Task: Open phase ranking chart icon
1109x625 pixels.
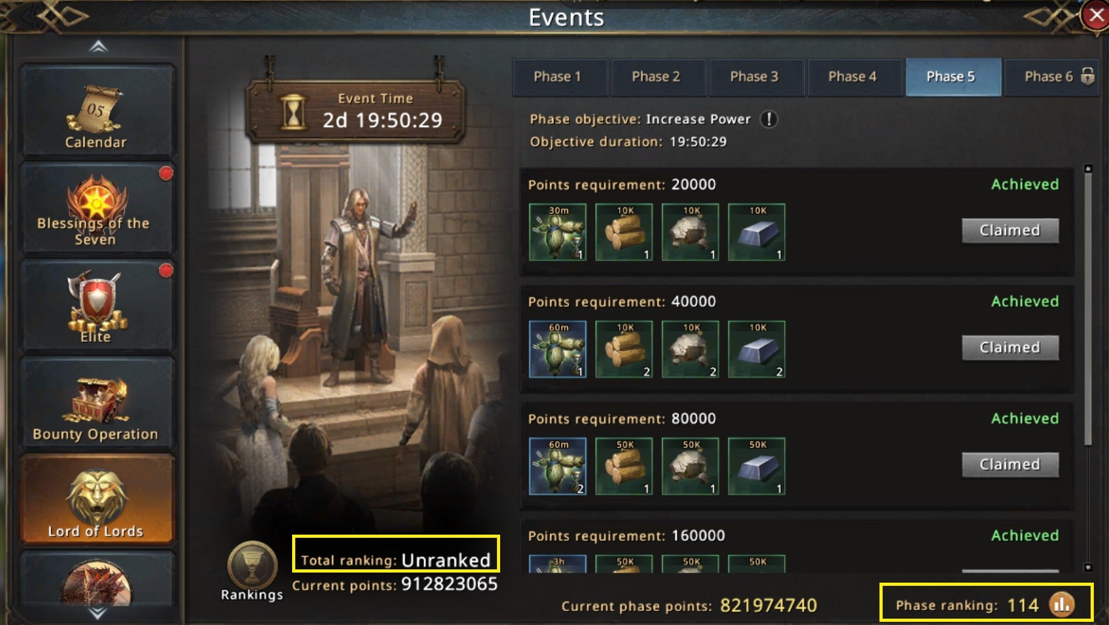Action: 1062,605
